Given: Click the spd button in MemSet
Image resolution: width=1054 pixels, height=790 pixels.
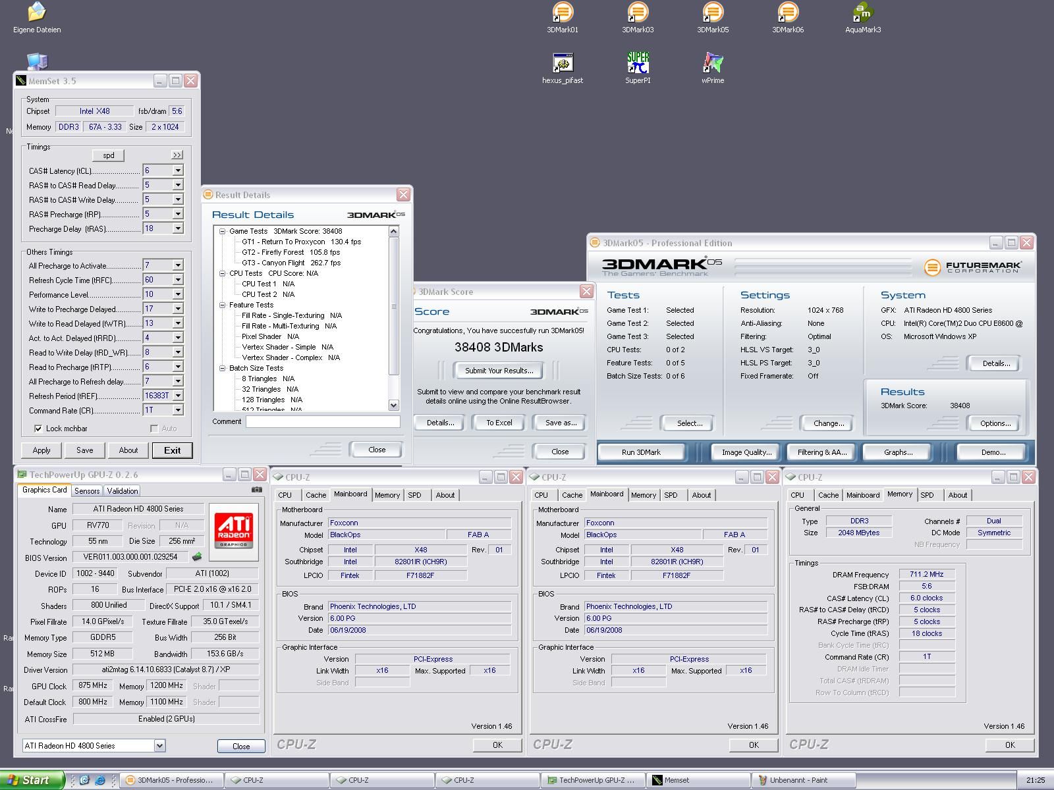Looking at the screenshot, I should pos(109,155).
